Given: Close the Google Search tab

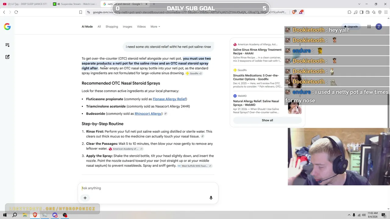Looking at the screenshot, I should point(146,4).
